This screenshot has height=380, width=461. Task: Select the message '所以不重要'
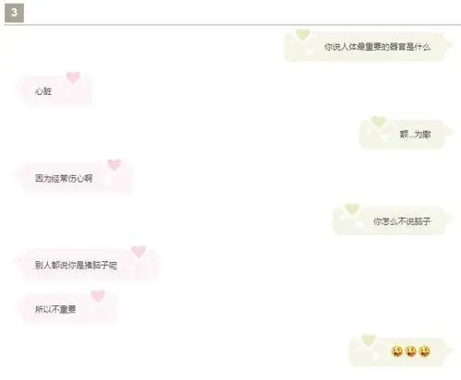point(55,309)
